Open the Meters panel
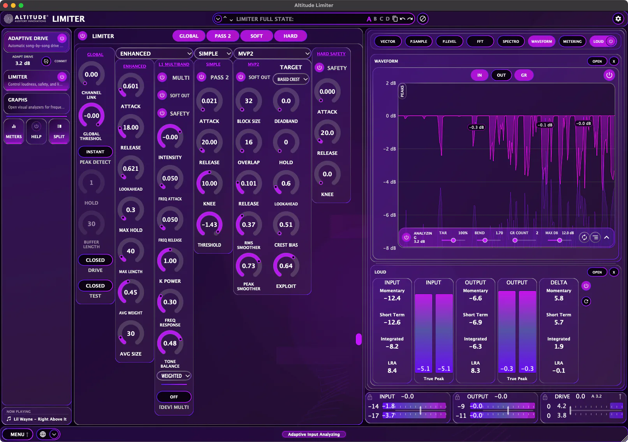 tap(14, 131)
